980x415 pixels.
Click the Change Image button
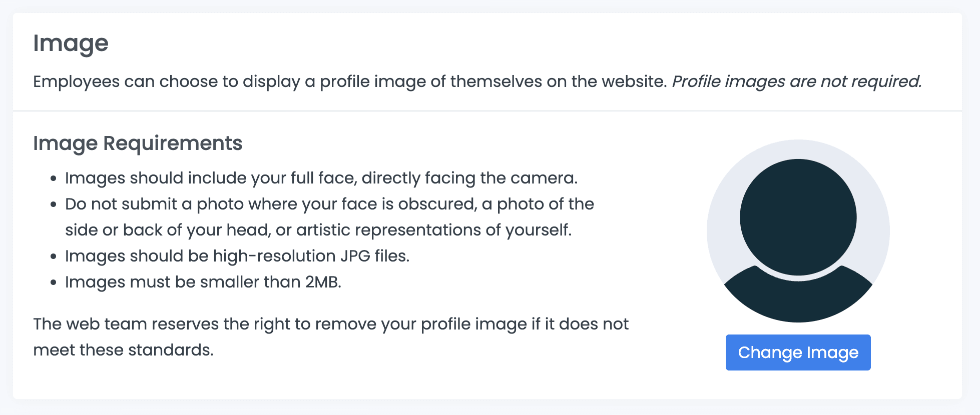[798, 352]
